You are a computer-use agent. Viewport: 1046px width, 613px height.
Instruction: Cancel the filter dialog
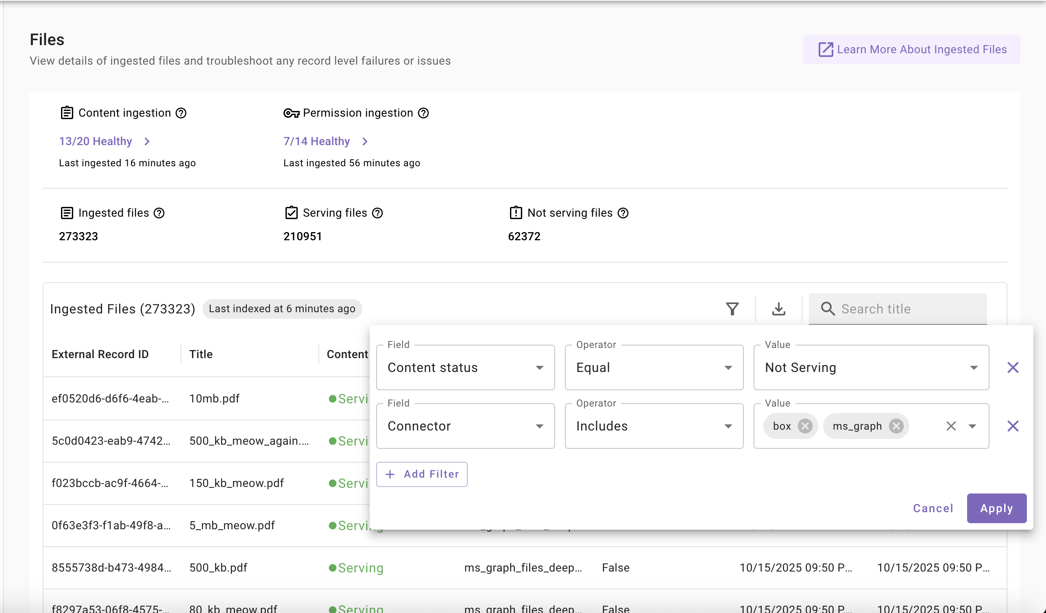tap(933, 508)
